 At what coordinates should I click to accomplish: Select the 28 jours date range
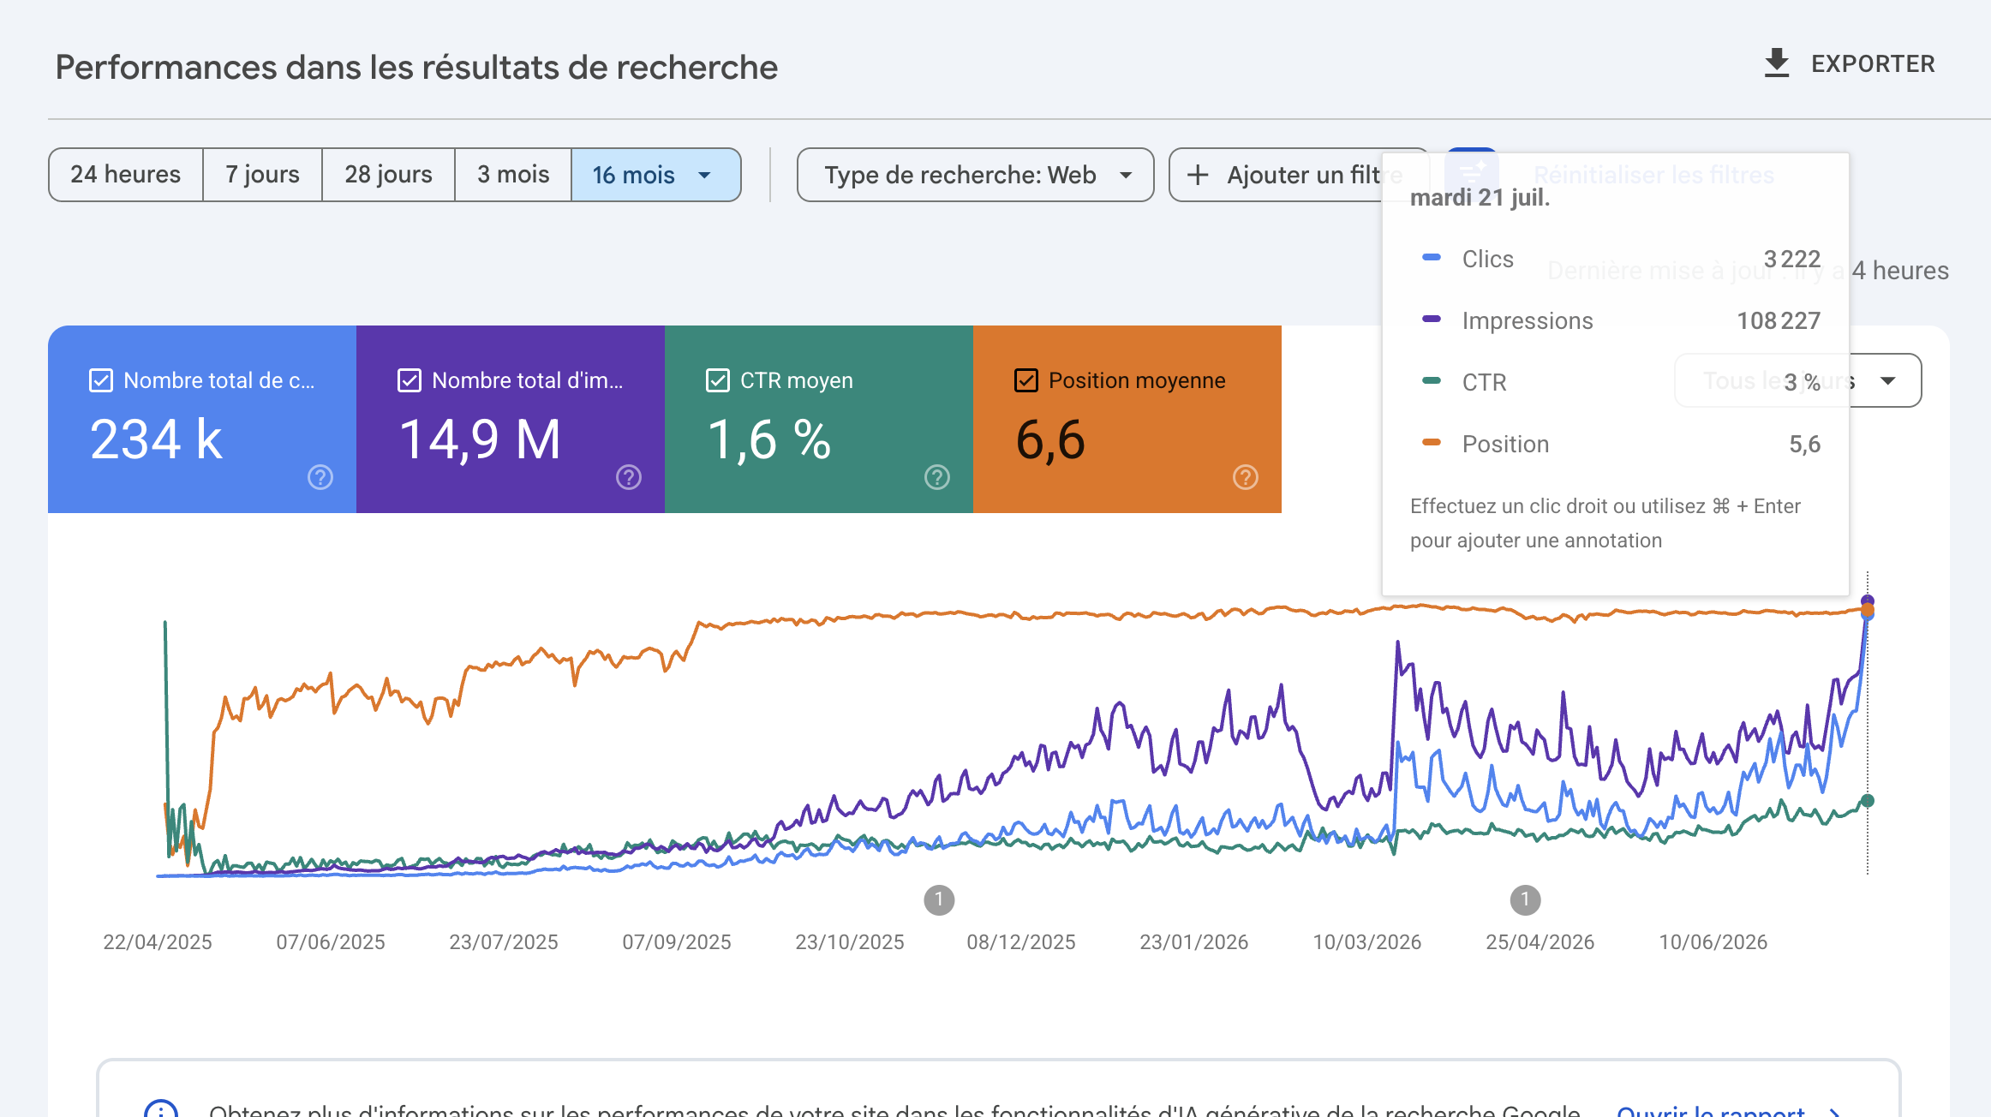[x=388, y=175]
